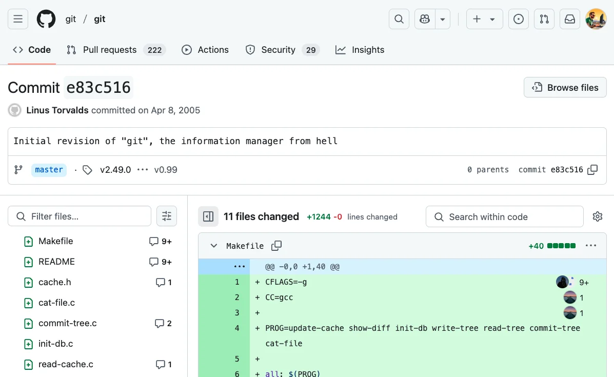Screen dimensions: 614x377
Task: Click the '11 files changed' heading
Action: (x=261, y=216)
